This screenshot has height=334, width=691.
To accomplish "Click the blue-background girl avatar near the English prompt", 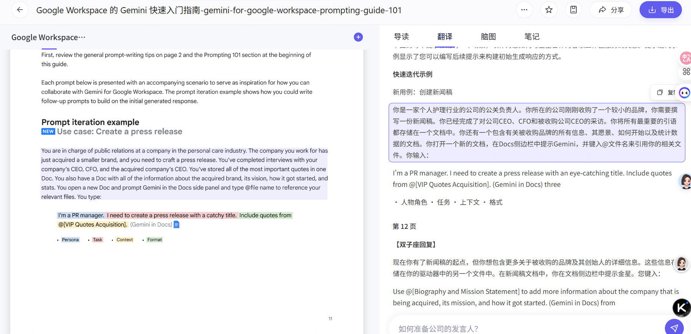I will click(x=685, y=182).
